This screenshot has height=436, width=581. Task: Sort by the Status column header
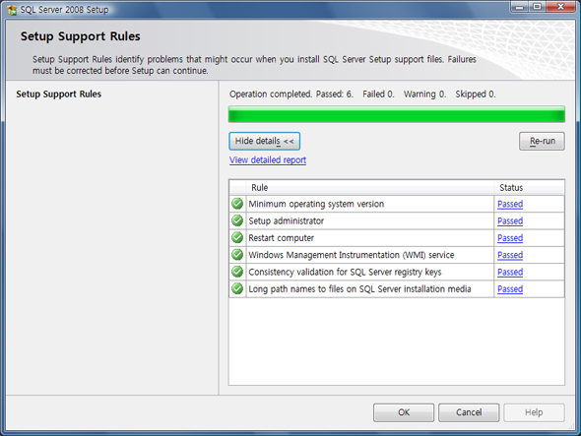pyautogui.click(x=529, y=187)
